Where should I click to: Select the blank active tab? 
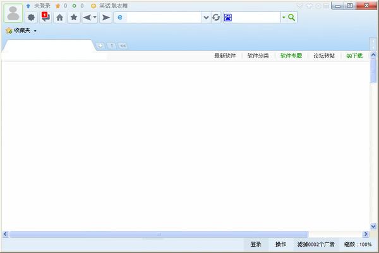tap(49, 45)
